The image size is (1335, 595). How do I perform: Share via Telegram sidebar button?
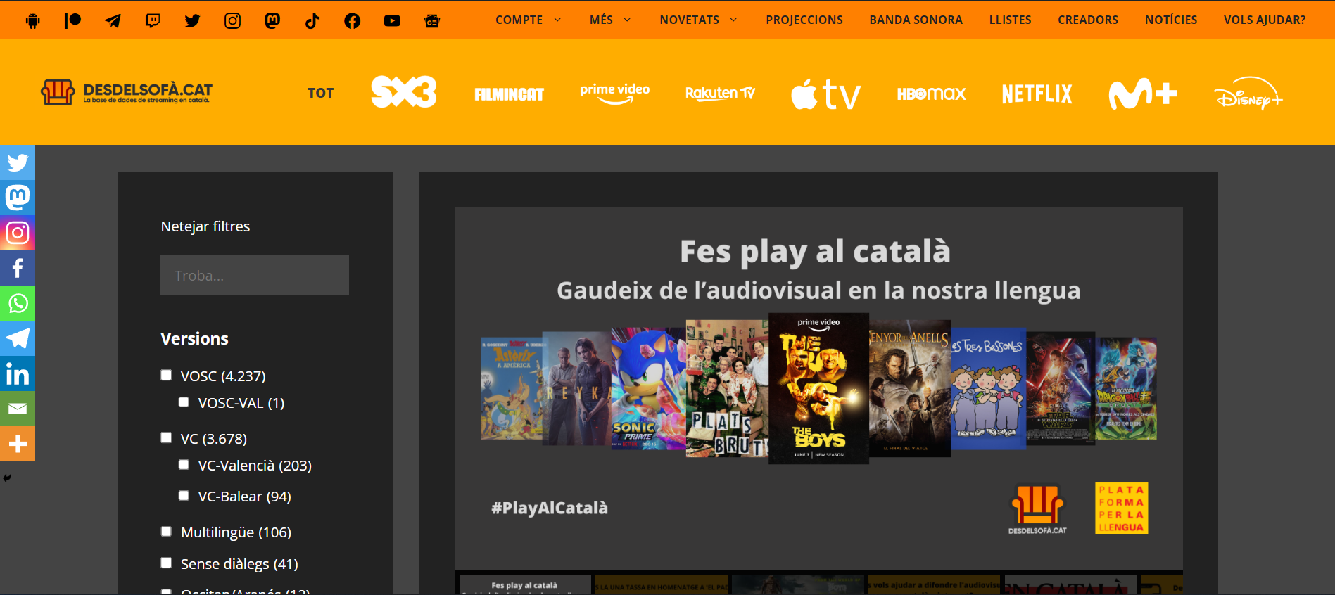(18, 338)
